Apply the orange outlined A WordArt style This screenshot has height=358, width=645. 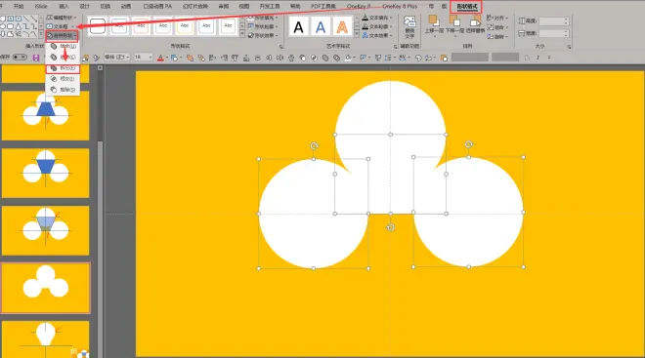[342, 27]
